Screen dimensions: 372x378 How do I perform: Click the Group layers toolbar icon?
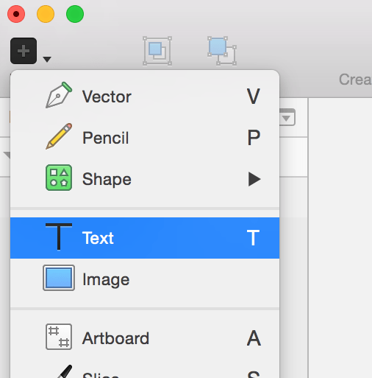coord(157,51)
